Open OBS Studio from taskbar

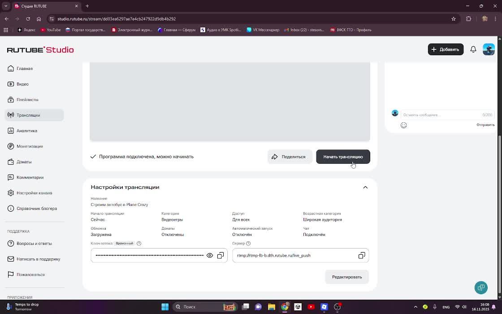coord(338,307)
